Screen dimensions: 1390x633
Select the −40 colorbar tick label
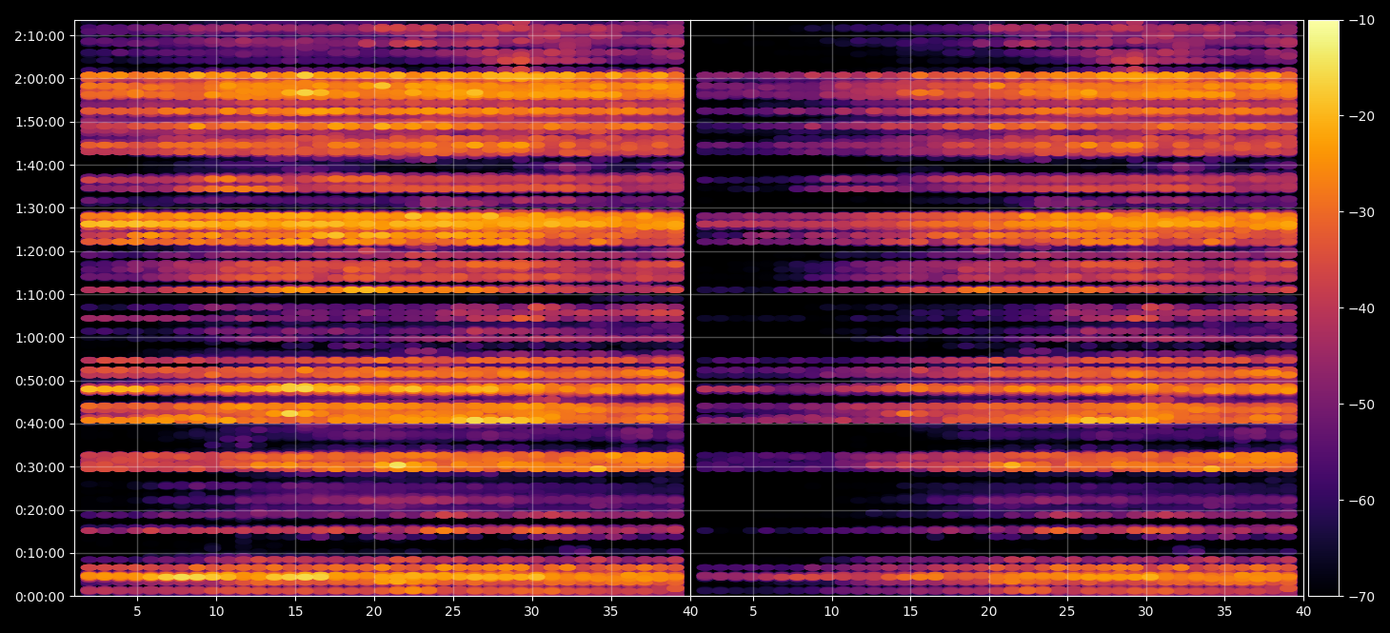(x=1360, y=308)
